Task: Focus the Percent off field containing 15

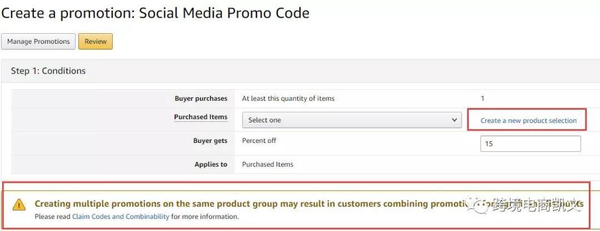Action: tap(531, 144)
